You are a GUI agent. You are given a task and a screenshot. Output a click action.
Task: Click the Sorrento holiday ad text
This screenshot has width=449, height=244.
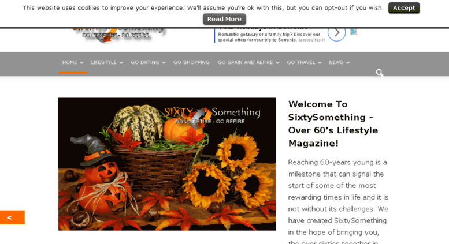[269, 37]
